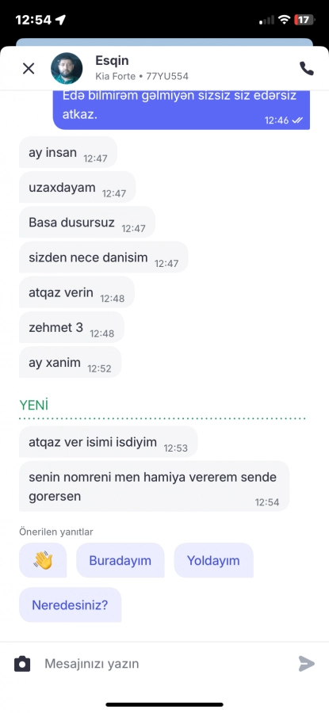Tap the sent blue message bubble
329x713 pixels.
coord(181,109)
